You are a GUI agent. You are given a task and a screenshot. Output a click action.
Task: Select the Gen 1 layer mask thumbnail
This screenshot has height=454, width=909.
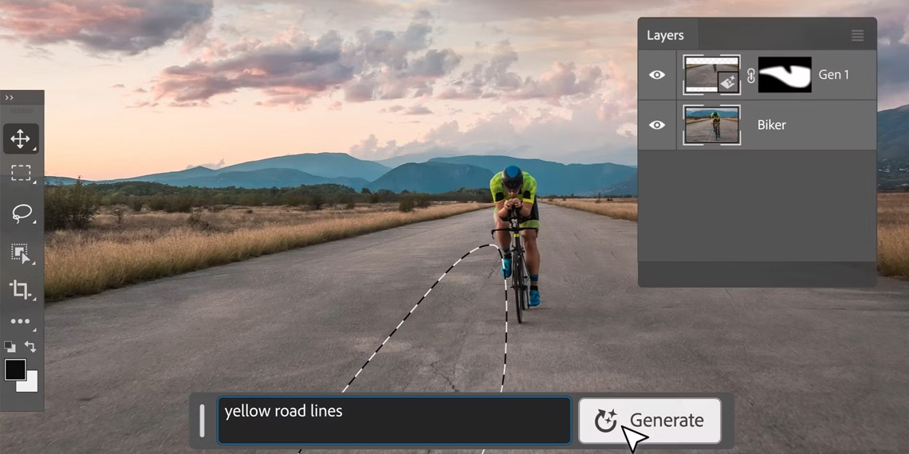pos(785,75)
